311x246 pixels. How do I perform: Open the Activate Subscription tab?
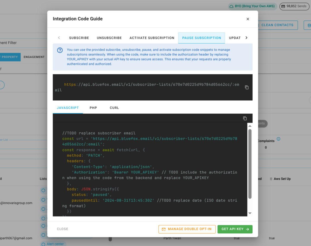152,38
